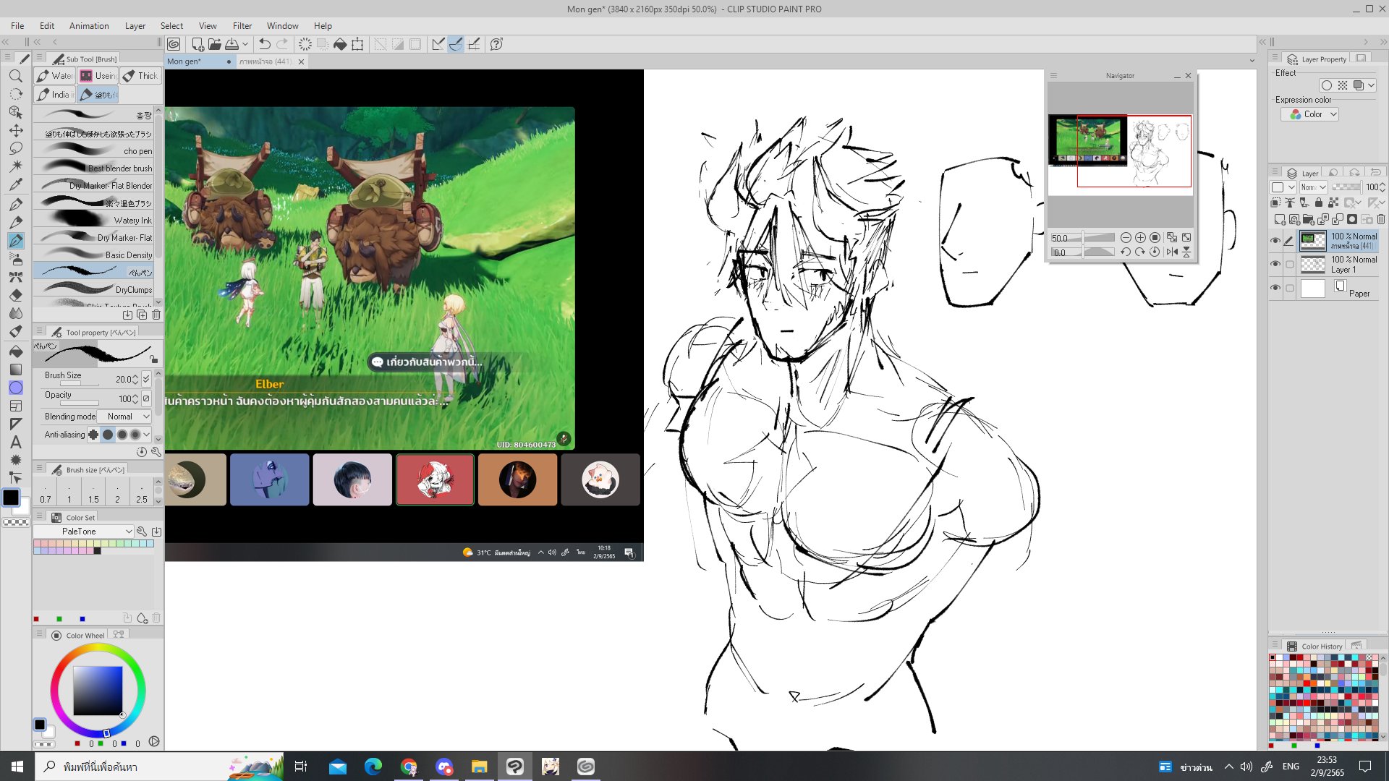Open the Filter menu
This screenshot has height=781, width=1389.
click(242, 25)
